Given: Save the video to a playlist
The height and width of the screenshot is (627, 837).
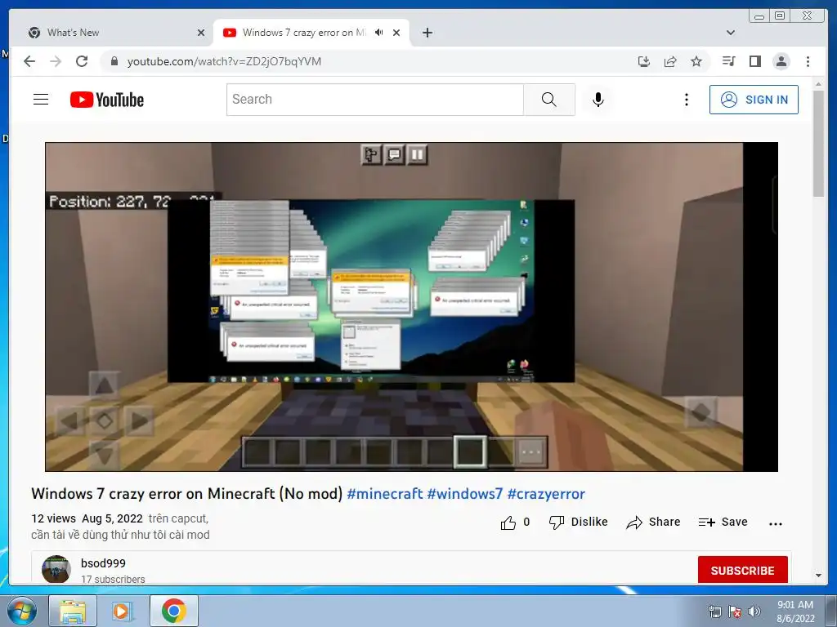Looking at the screenshot, I should (723, 522).
